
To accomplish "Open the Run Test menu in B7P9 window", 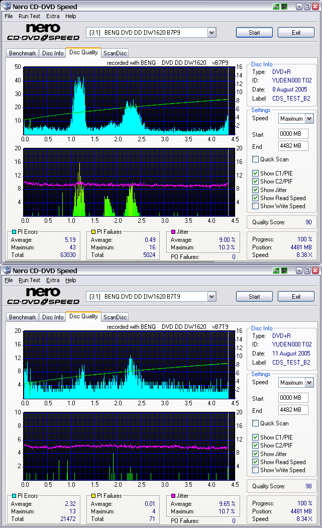I will (x=29, y=16).
